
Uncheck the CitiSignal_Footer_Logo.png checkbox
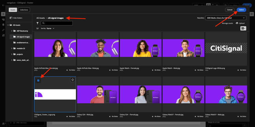(x=38, y=80)
